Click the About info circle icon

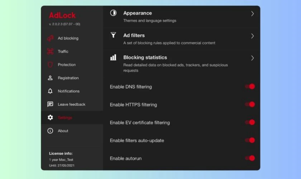tap(50, 131)
